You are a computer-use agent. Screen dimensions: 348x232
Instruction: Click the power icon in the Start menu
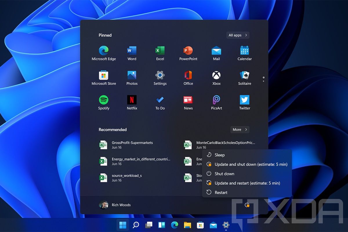tap(247, 204)
